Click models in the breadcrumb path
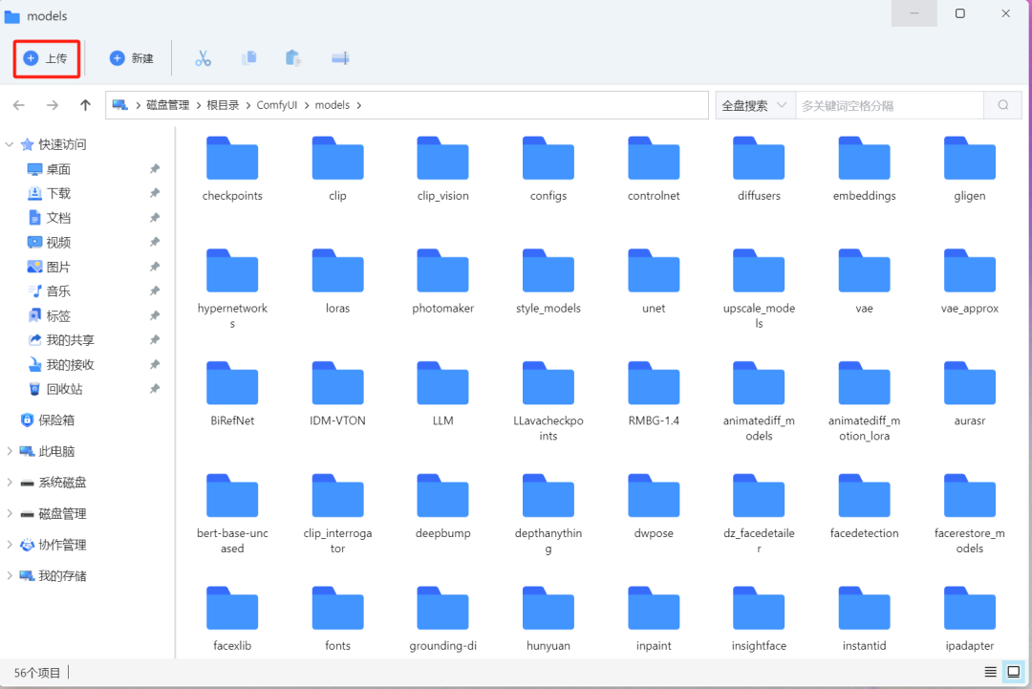This screenshot has width=1032, height=689. coord(333,105)
